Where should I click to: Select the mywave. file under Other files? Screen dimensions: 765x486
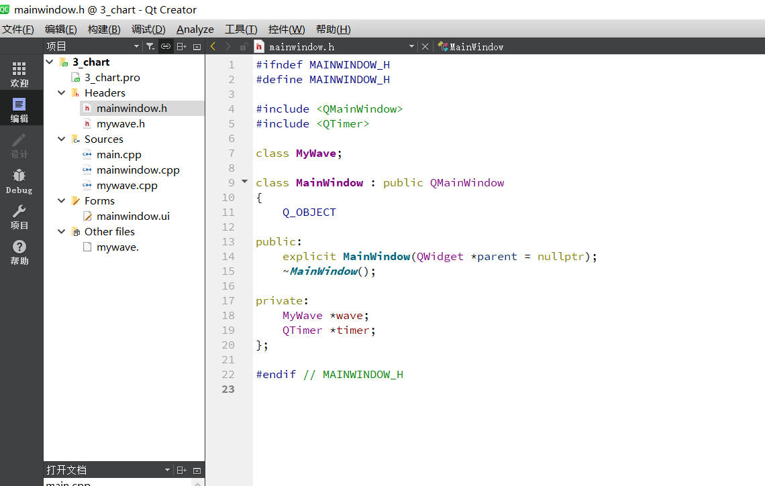tap(117, 247)
